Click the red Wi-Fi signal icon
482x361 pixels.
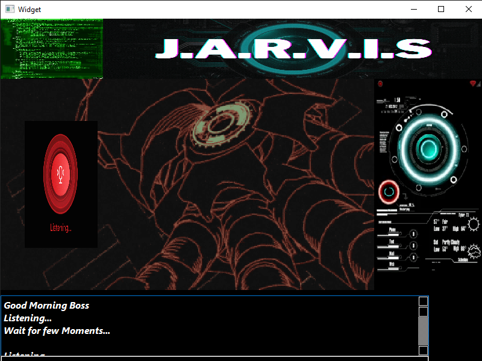click(473, 83)
